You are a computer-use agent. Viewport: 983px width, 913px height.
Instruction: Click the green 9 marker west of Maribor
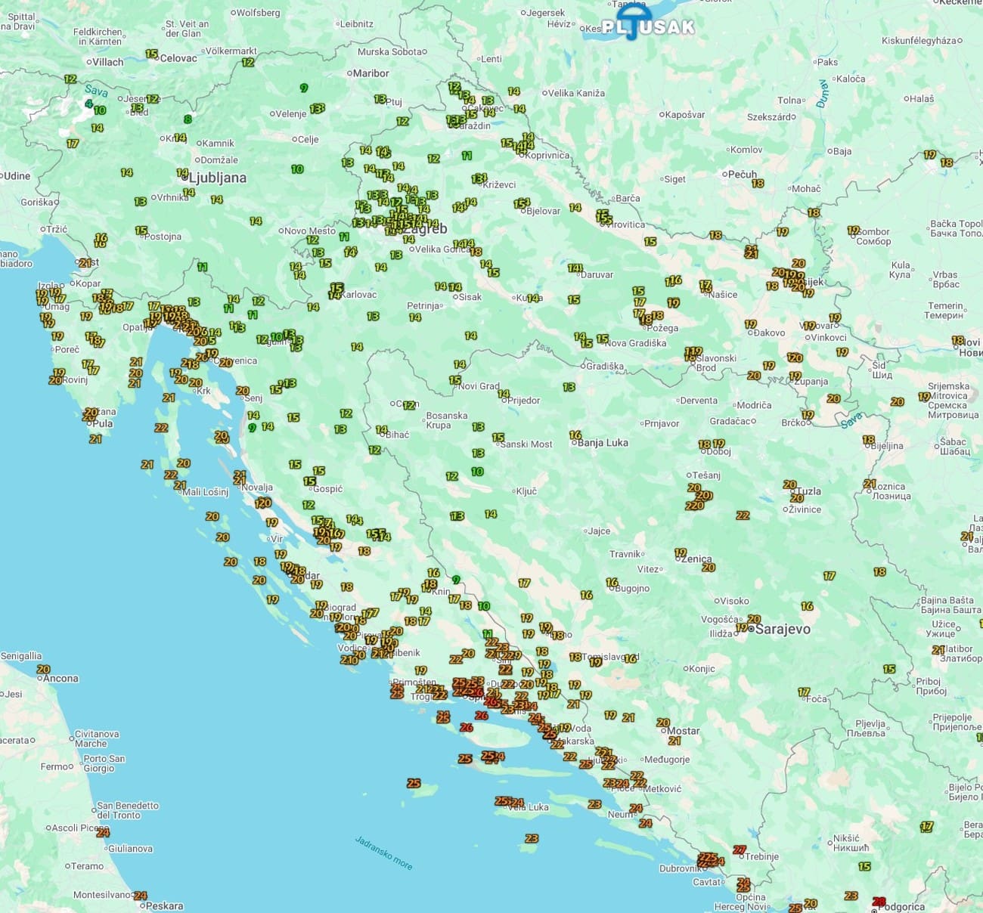(x=304, y=88)
